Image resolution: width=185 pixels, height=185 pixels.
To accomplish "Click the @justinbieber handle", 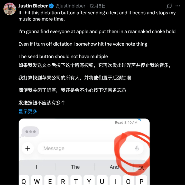I will pos(70,6).
